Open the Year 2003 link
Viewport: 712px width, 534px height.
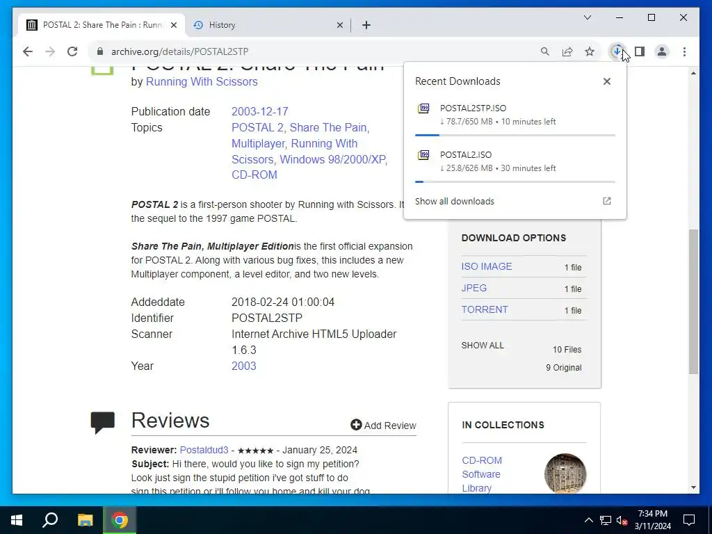[x=244, y=366]
